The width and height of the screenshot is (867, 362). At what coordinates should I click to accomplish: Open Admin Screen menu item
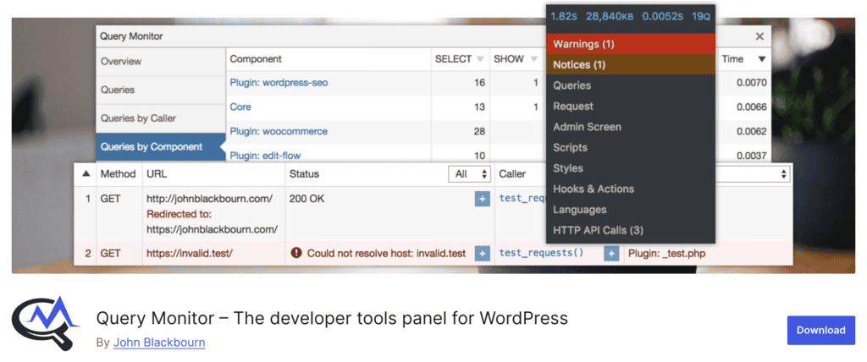630,127
